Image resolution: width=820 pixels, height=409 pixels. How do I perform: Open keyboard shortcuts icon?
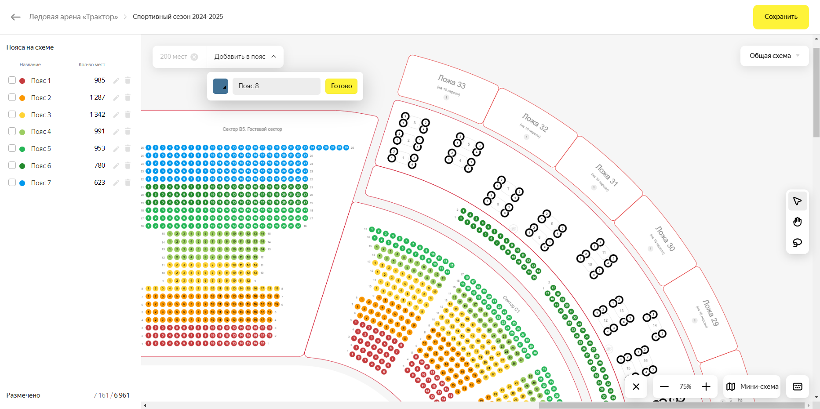(x=797, y=387)
